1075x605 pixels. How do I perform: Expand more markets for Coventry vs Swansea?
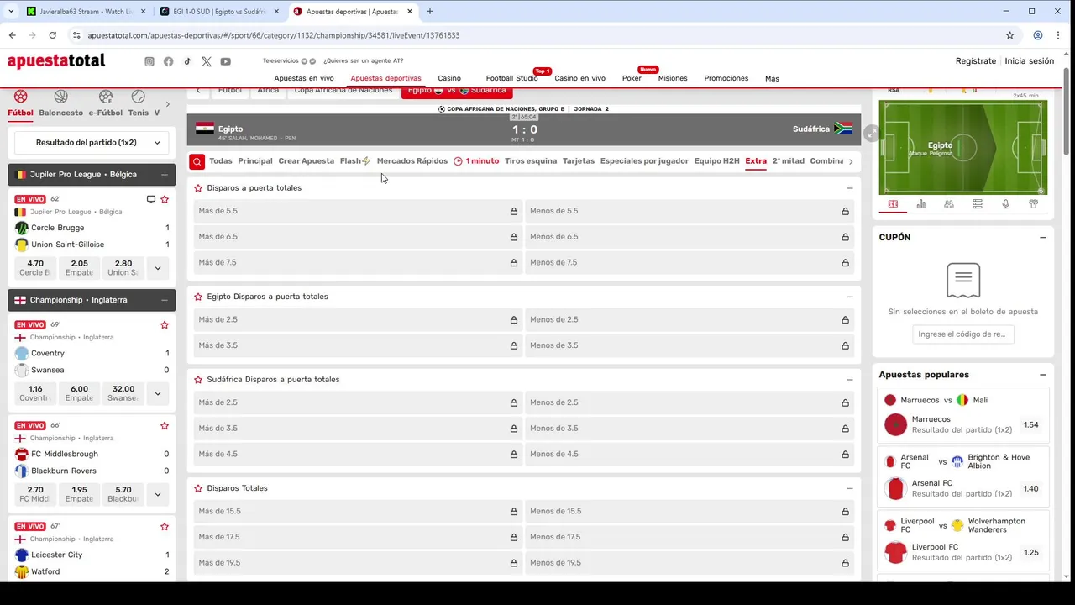click(x=157, y=393)
